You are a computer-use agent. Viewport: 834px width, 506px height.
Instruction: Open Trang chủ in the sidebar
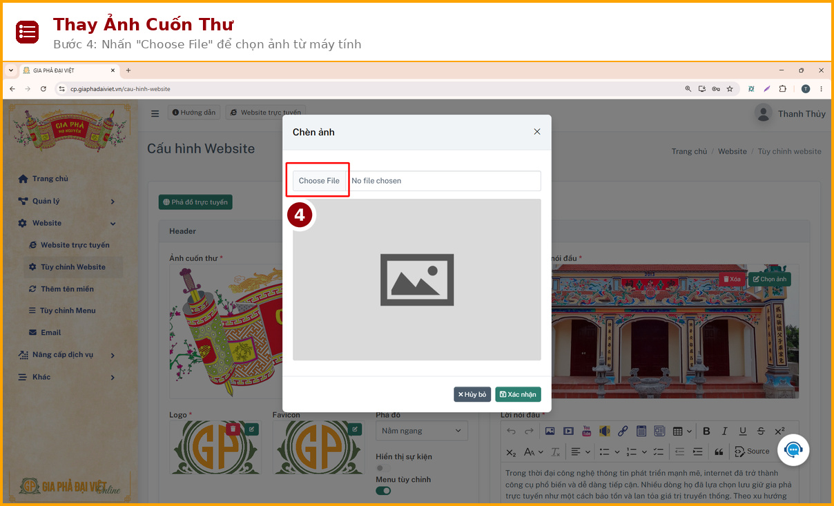click(50, 179)
